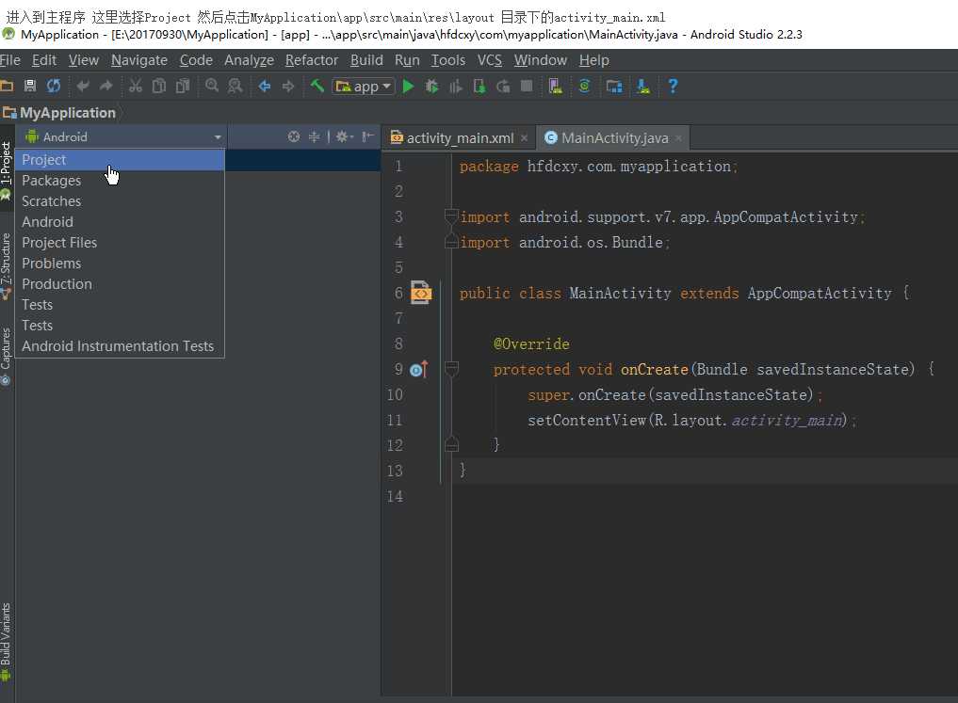Click the Rerun toolbar icon
This screenshot has width=958, height=703.
[503, 86]
